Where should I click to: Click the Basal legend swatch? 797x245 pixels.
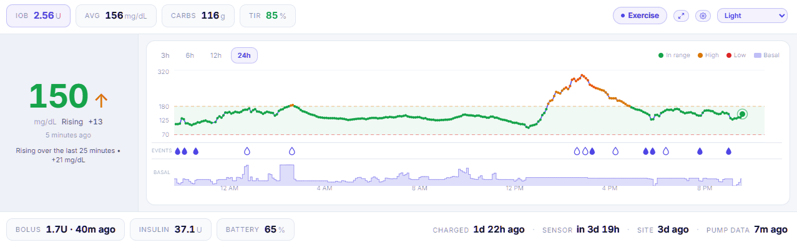(x=758, y=55)
